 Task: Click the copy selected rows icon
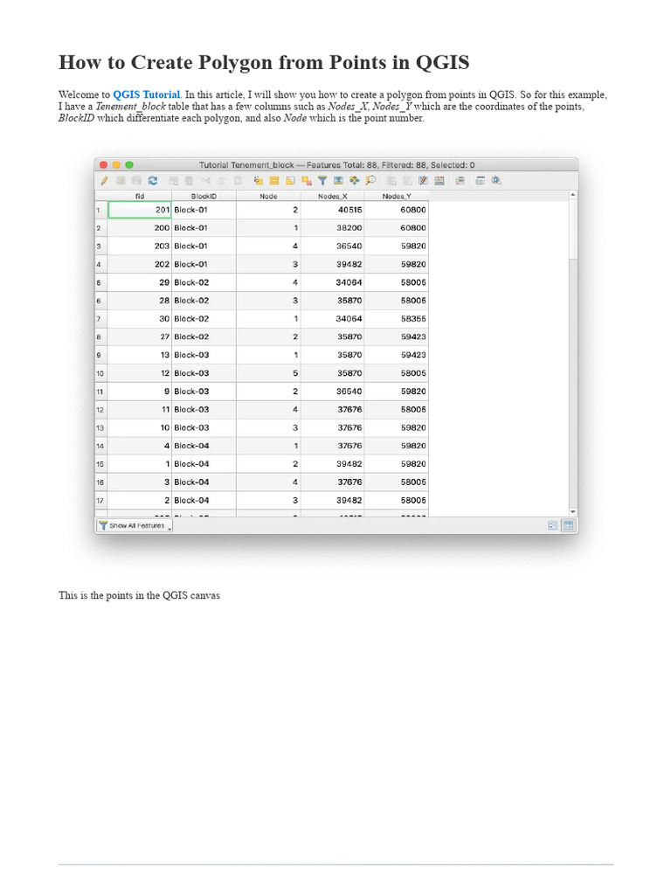click(x=221, y=180)
